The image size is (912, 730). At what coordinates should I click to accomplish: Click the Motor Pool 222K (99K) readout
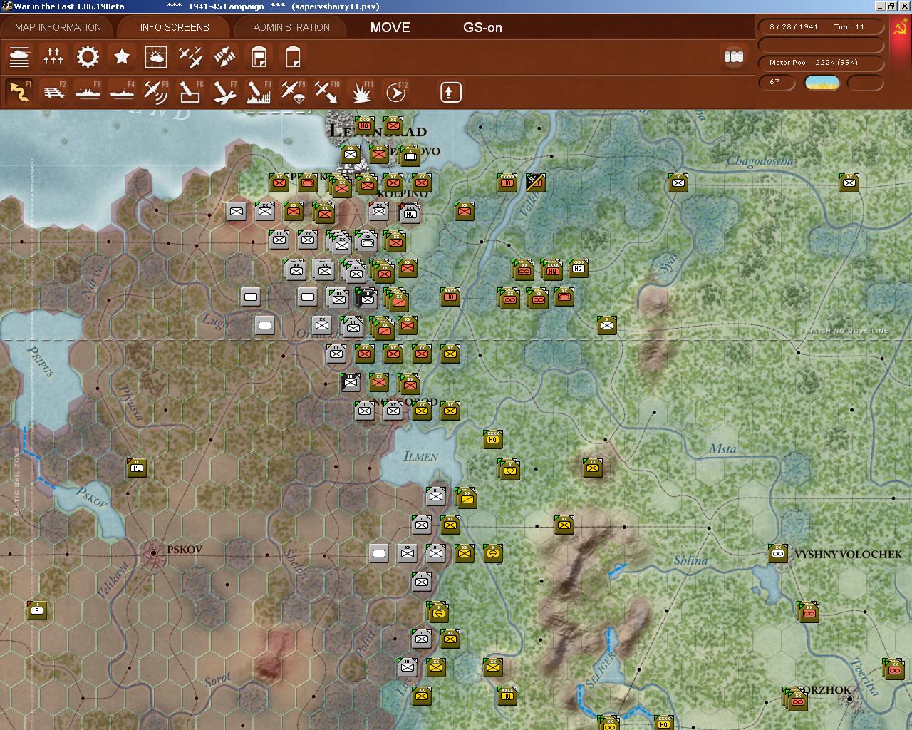coord(821,62)
